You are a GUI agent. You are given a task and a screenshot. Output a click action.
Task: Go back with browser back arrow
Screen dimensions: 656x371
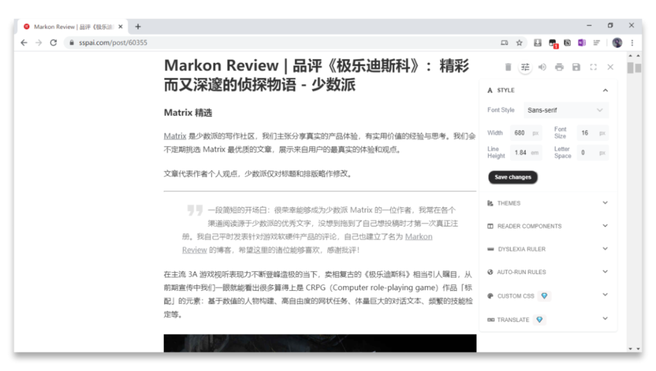click(x=24, y=43)
